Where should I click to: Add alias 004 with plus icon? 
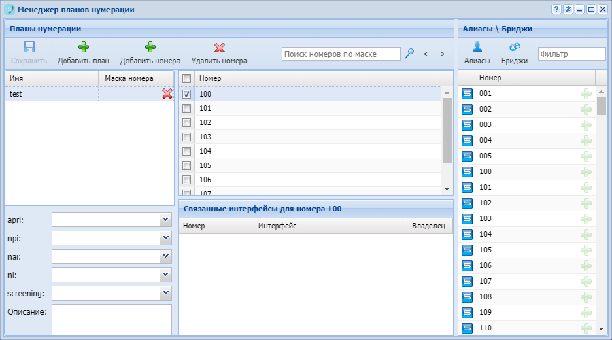(x=586, y=141)
